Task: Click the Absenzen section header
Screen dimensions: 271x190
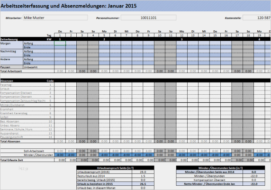Action: (7, 81)
